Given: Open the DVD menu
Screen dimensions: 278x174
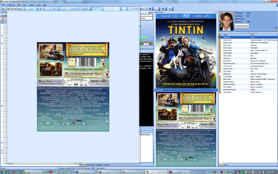Looking at the screenshot, I should click(x=19, y=5).
